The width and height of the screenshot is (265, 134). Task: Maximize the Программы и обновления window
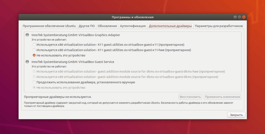239,17
